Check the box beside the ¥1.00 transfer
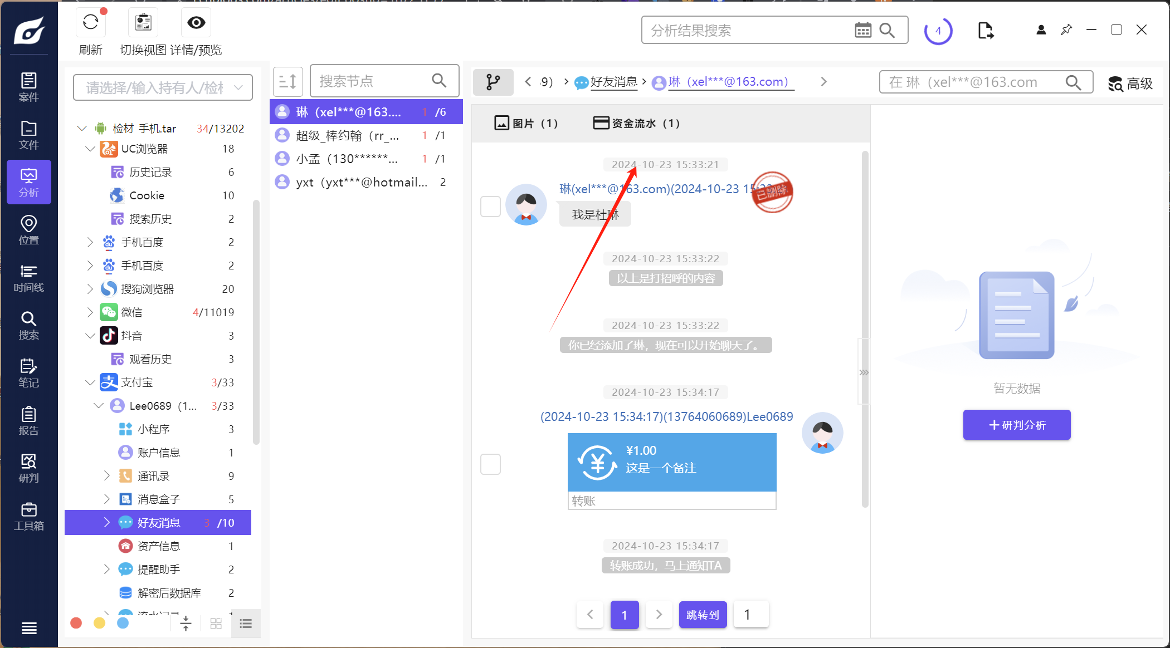 (x=490, y=464)
